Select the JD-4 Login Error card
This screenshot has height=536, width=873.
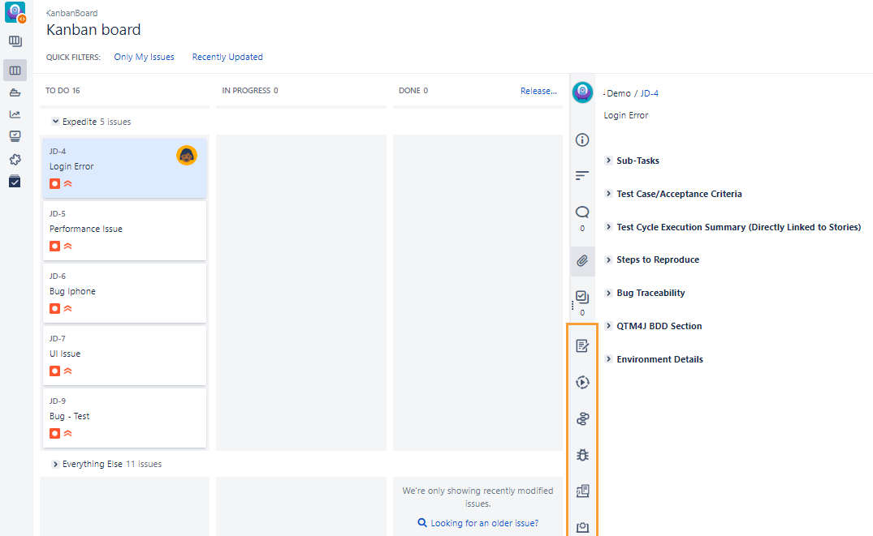click(125, 169)
